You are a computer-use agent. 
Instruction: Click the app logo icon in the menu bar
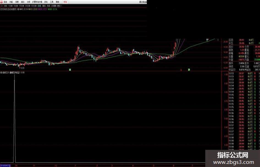point(1,2)
